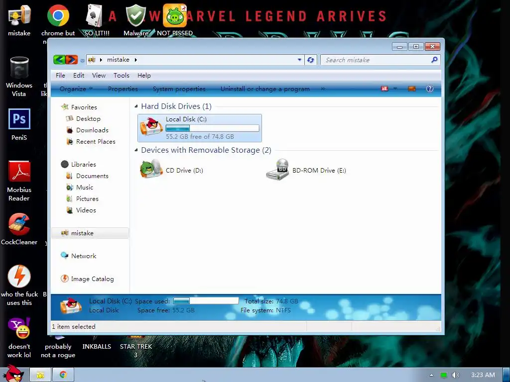Click the volume speaker tray icon
Image resolution: width=510 pixels, height=382 pixels.
pyautogui.click(x=455, y=375)
